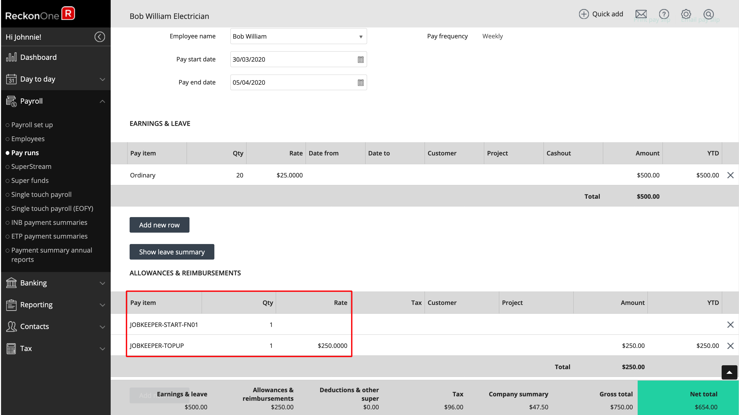Screen dimensions: 739x415
Task: Click the Weekly pay frequency value
Action: [492, 36]
